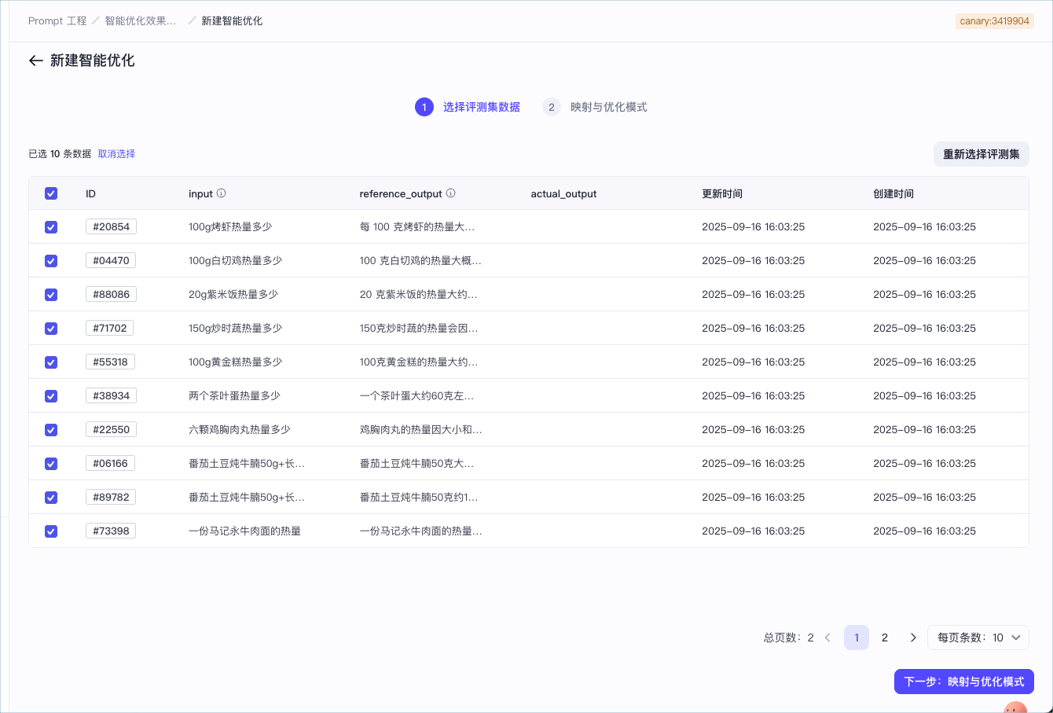Viewport: 1053px width, 713px height.
Task: Click the 已选 10 条数据 count text
Action: point(60,154)
